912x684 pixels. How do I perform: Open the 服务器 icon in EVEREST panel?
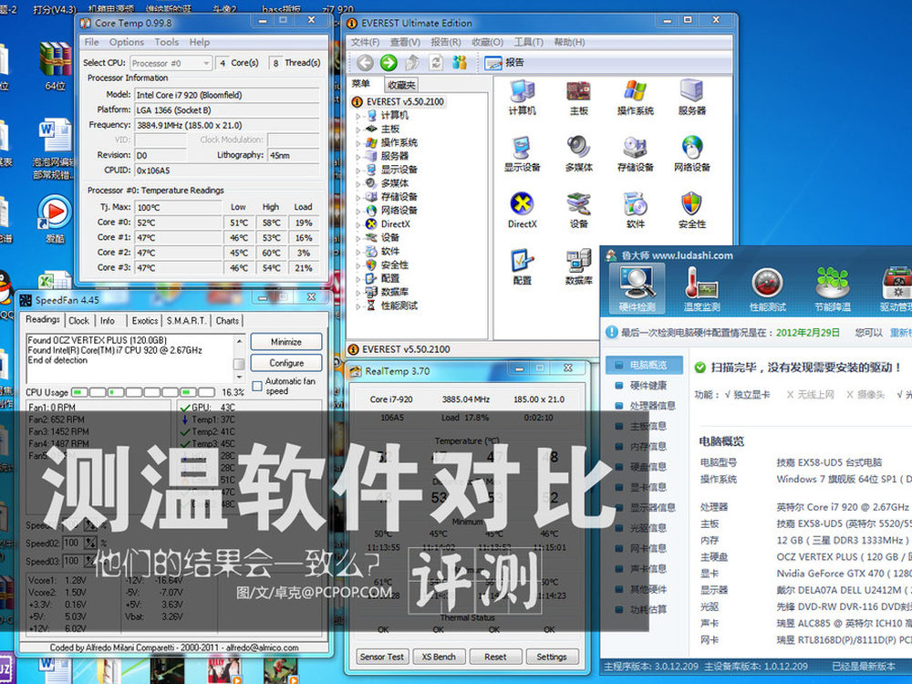coord(691,98)
